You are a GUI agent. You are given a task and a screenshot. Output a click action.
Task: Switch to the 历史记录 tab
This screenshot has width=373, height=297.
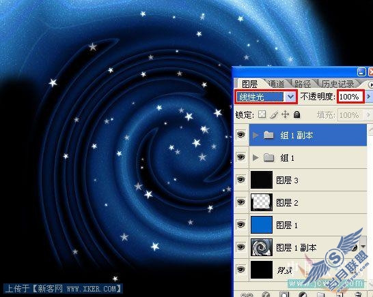click(x=337, y=84)
